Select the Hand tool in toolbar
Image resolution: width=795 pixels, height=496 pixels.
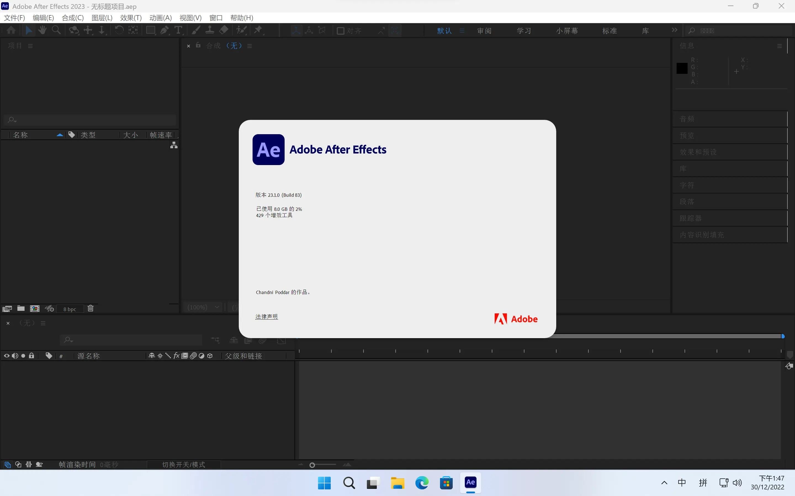point(42,31)
